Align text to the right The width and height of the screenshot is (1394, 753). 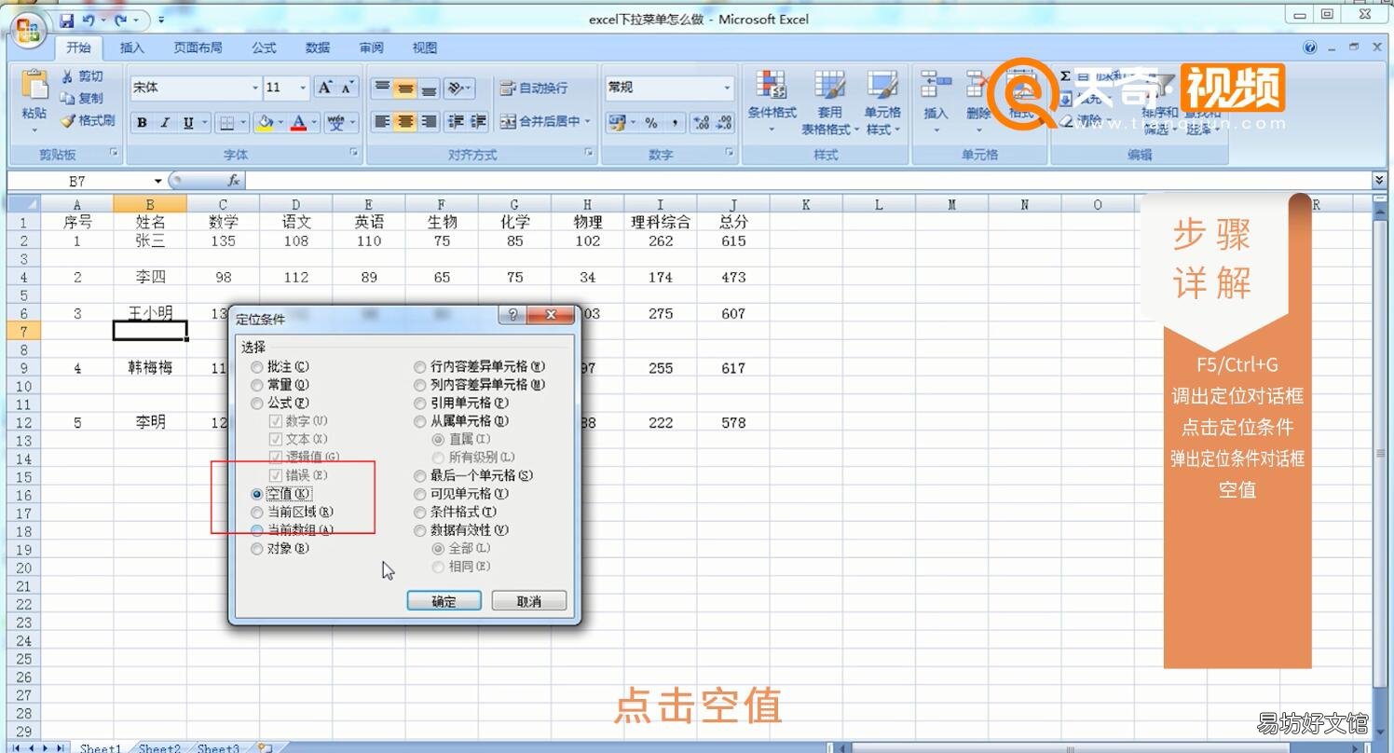pyautogui.click(x=429, y=121)
